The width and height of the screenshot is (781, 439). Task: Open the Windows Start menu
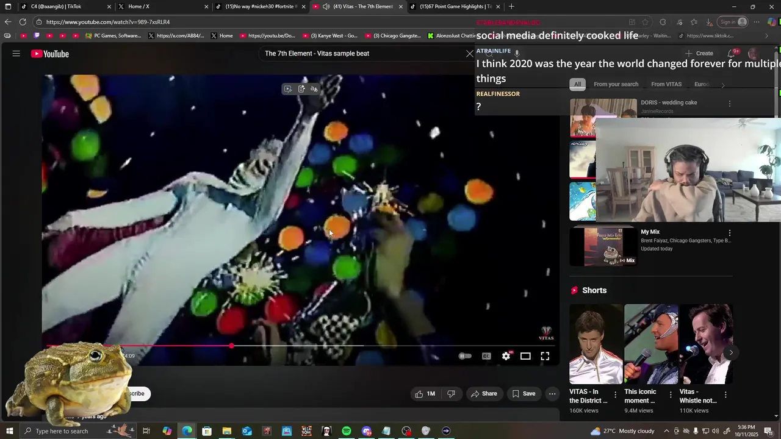click(9, 431)
